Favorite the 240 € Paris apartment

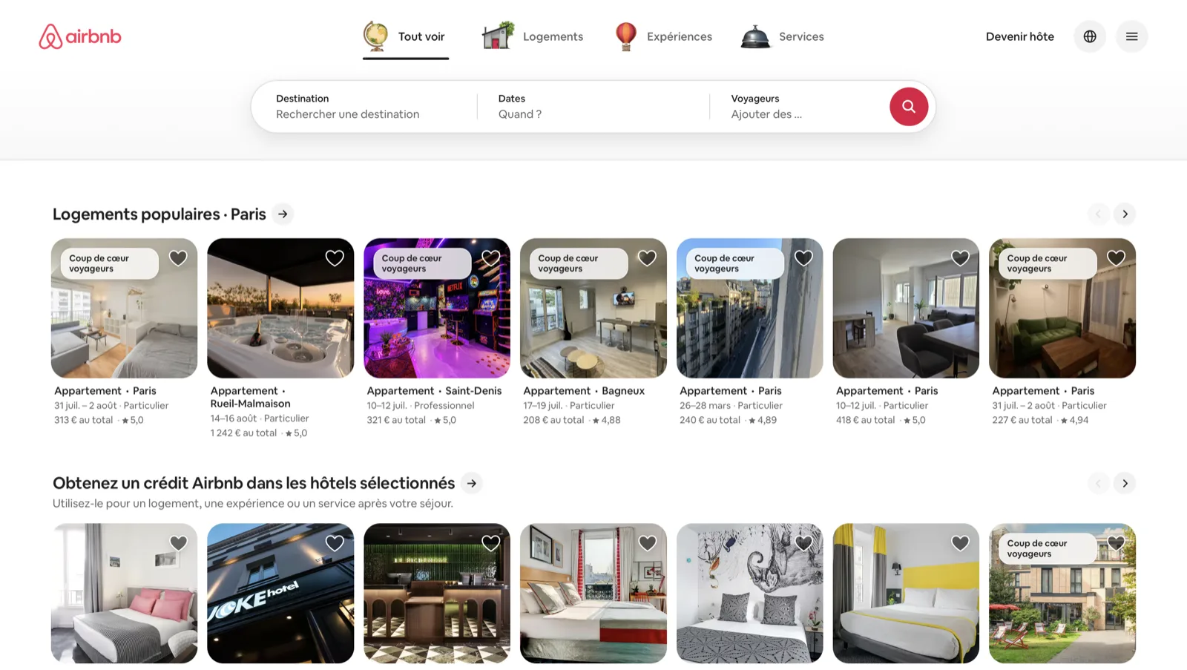(x=803, y=258)
